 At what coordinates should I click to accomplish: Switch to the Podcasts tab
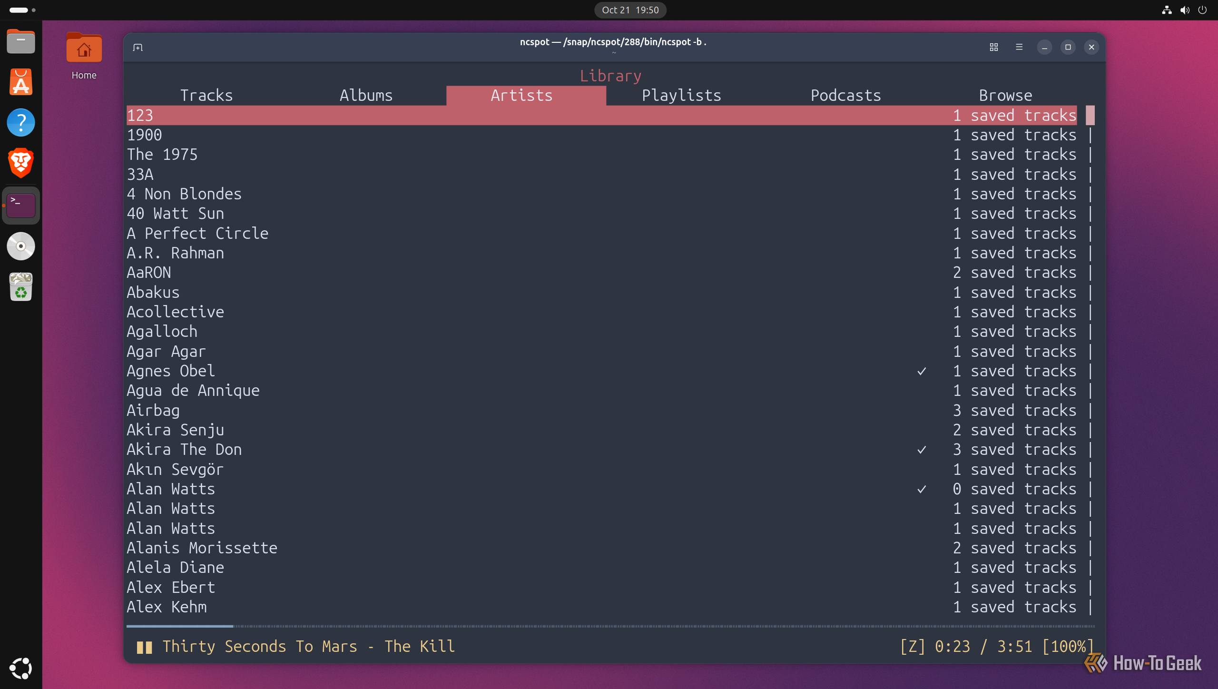point(845,95)
